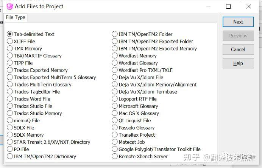Image resolution: width=262 pixels, height=168 pixels.
Task: Select Microsoft Glossary radio button
Action: tap(115, 106)
